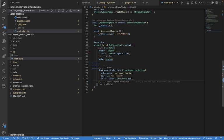Expand the Dependencies section
This screenshot has height=140, width=224.
(x=9, y=135)
